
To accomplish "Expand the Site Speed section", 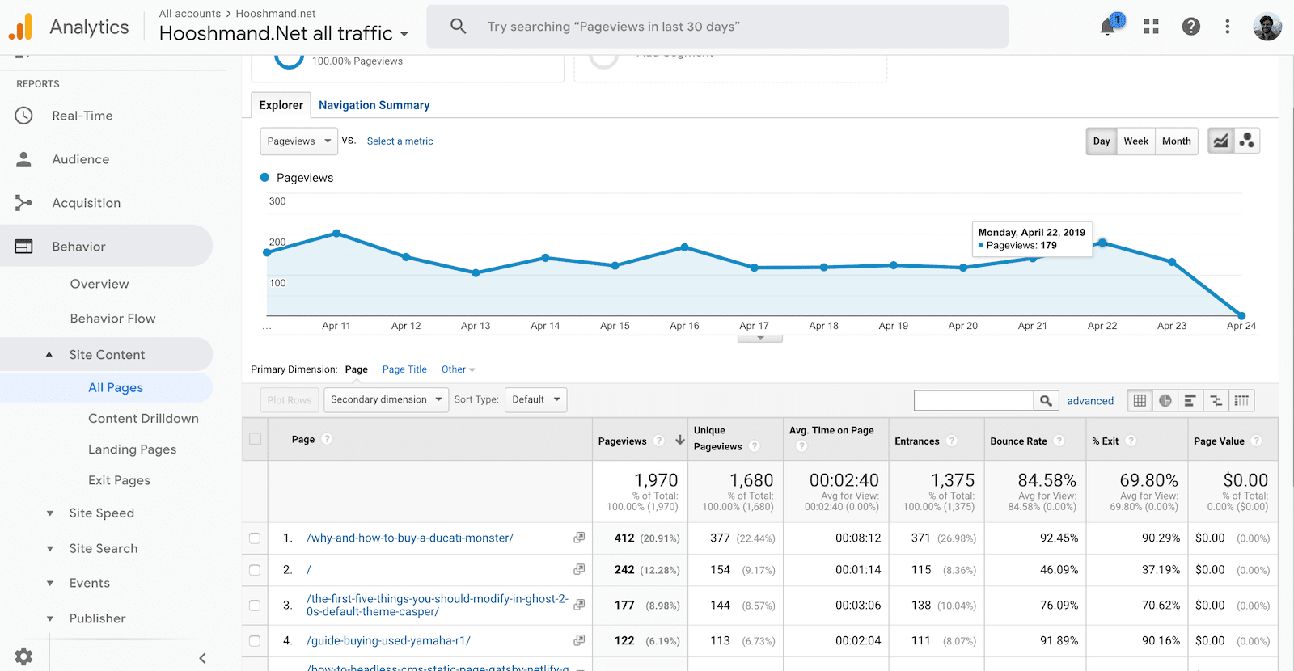I will click(49, 513).
